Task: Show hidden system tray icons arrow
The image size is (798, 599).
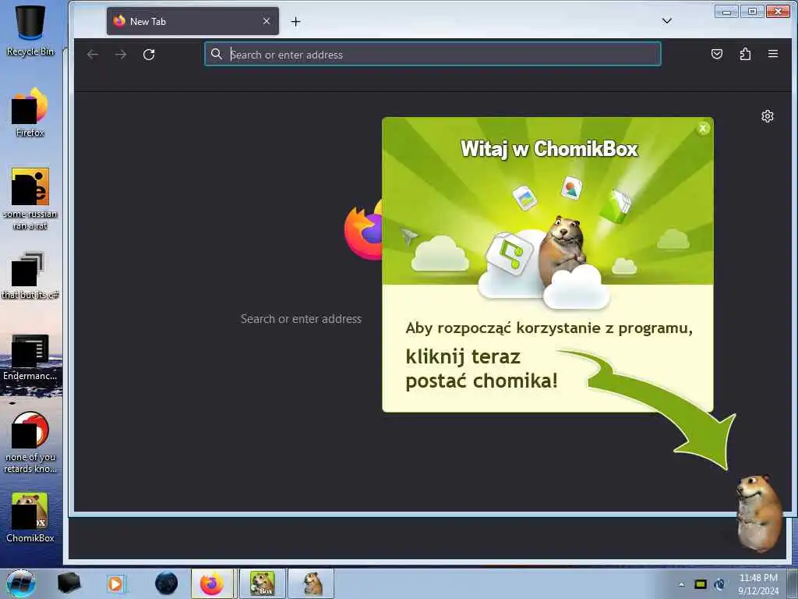Action: 681,584
